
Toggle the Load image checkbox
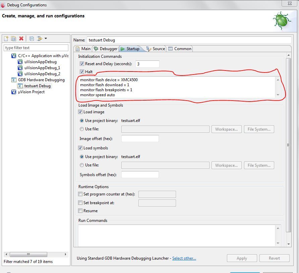pos(80,112)
